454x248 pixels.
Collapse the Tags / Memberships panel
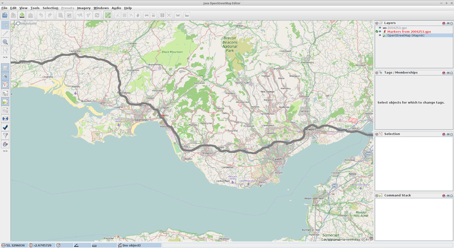[377, 73]
